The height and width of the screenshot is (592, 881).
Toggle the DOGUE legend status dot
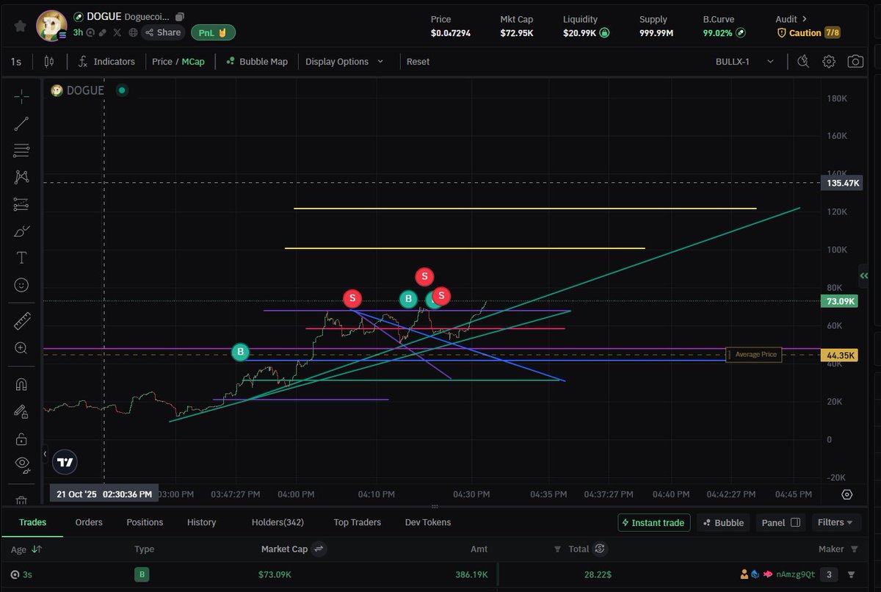pos(122,90)
